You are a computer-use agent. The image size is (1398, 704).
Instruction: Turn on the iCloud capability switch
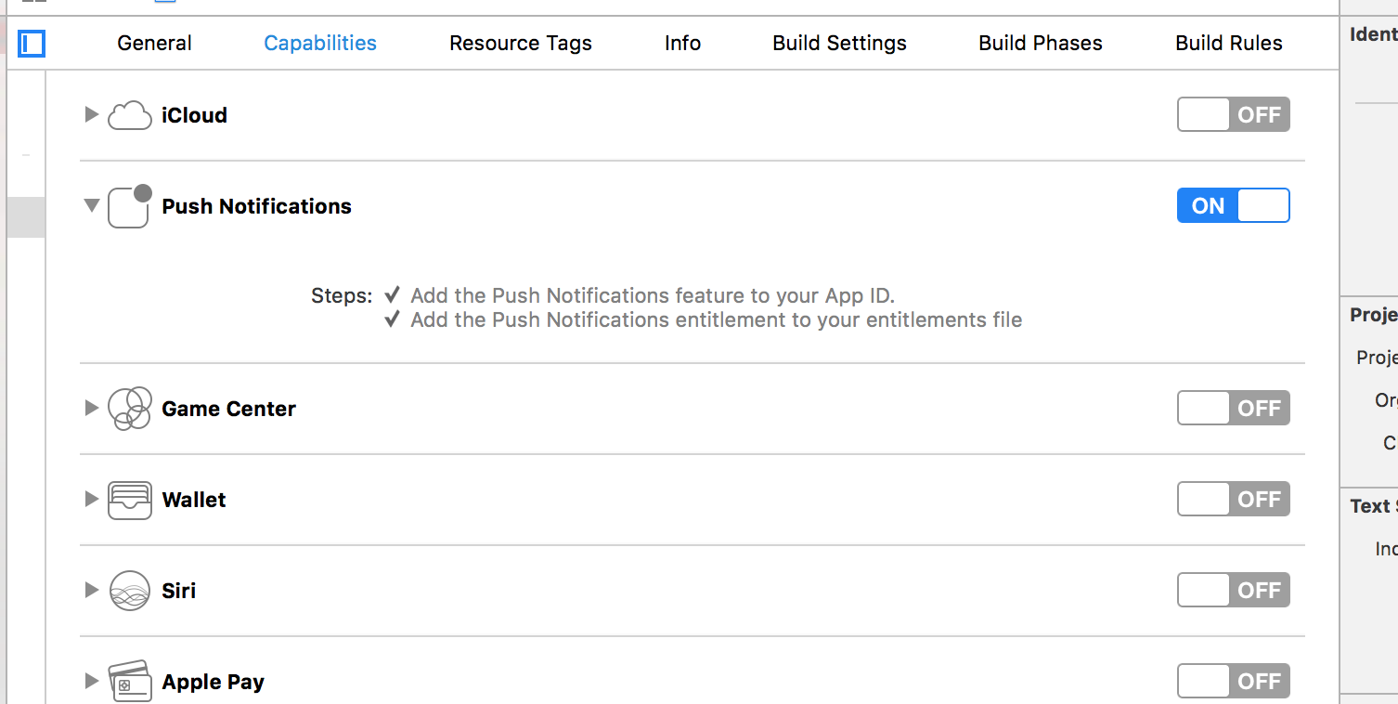tap(1233, 114)
